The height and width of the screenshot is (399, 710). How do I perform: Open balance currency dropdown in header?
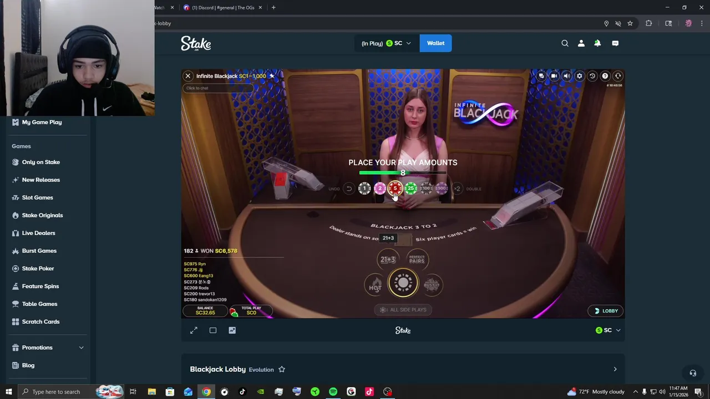(387, 43)
